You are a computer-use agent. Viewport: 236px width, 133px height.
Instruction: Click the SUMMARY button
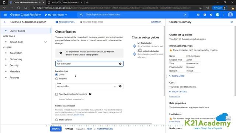click(156, 22)
